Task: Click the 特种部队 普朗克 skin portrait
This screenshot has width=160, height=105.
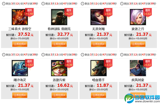Action: point(59,17)
